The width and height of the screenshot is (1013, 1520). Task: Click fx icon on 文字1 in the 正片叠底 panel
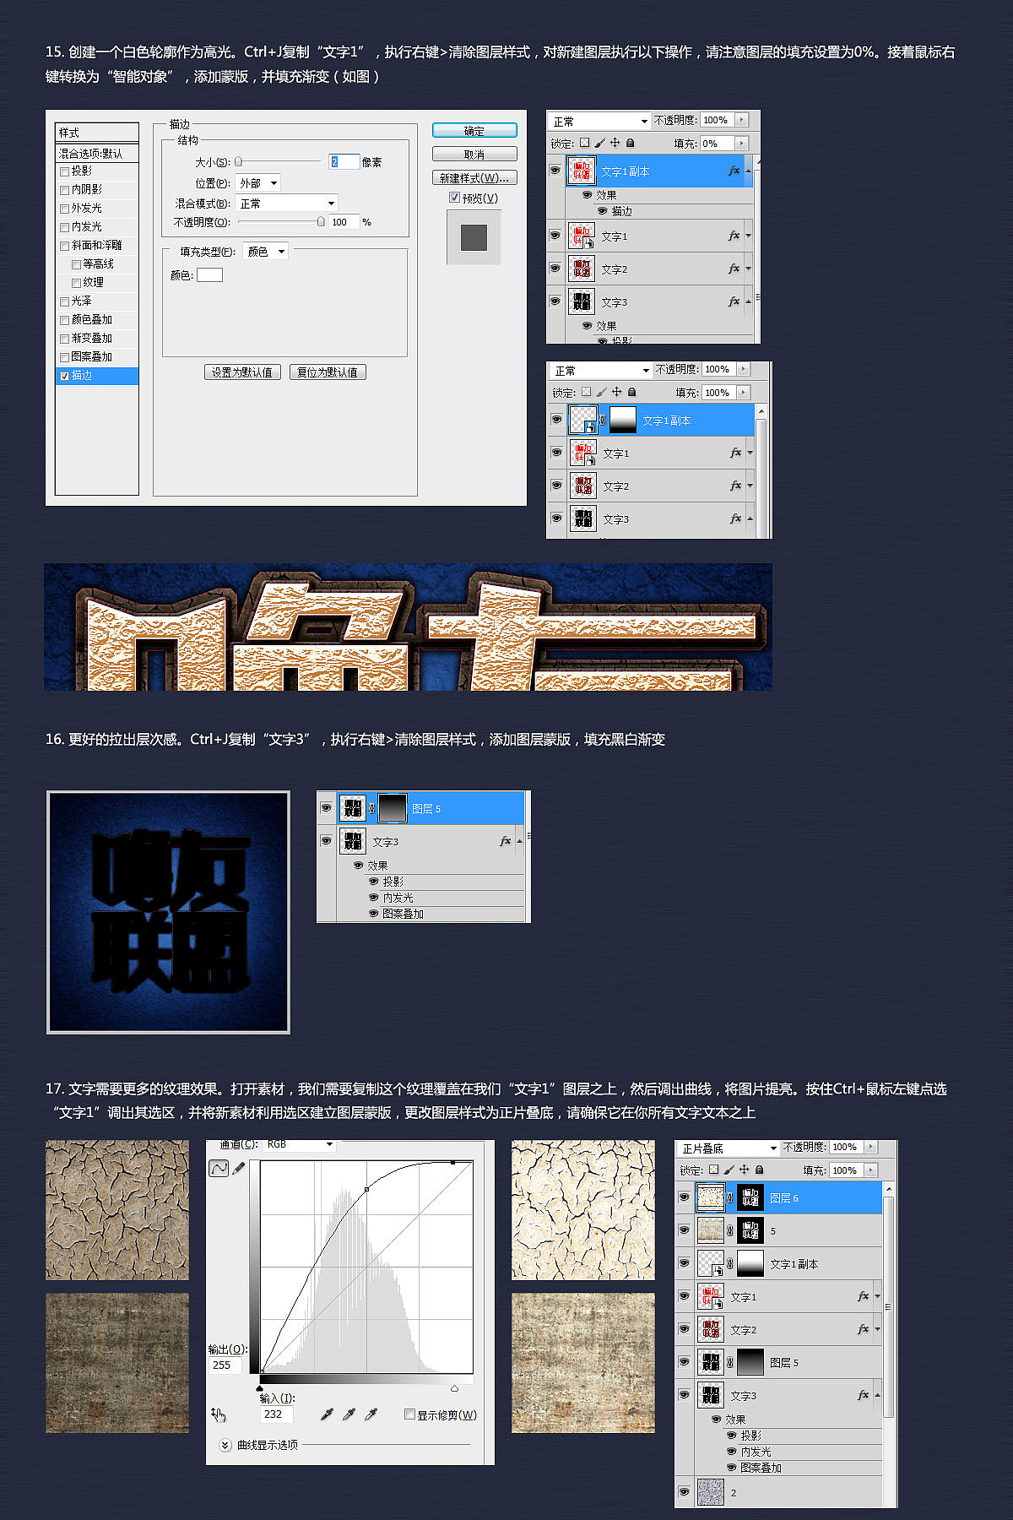click(863, 1296)
